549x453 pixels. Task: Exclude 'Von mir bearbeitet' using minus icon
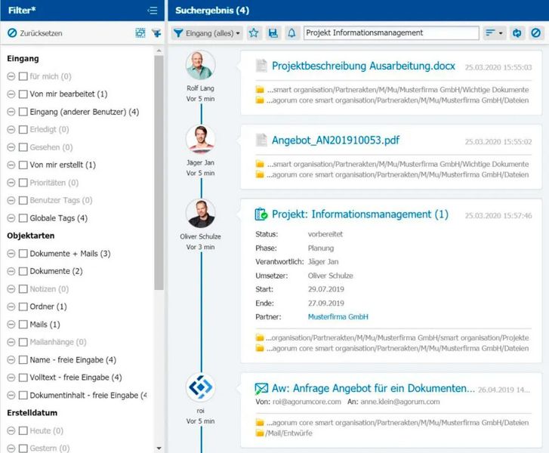pyautogui.click(x=11, y=94)
